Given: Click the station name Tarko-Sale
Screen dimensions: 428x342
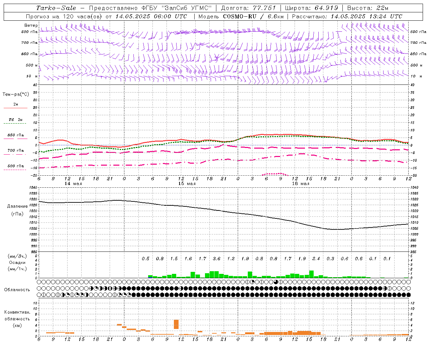Looking at the screenshot, I should coord(56,8).
